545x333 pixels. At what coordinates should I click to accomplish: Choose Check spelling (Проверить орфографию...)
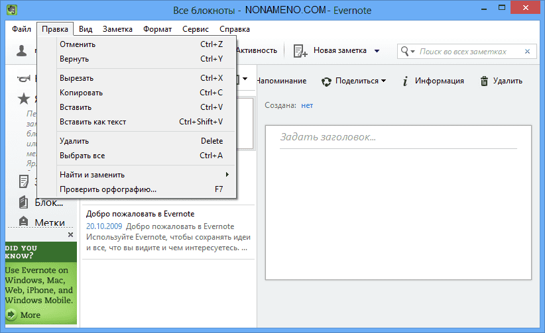pyautogui.click(x=108, y=189)
